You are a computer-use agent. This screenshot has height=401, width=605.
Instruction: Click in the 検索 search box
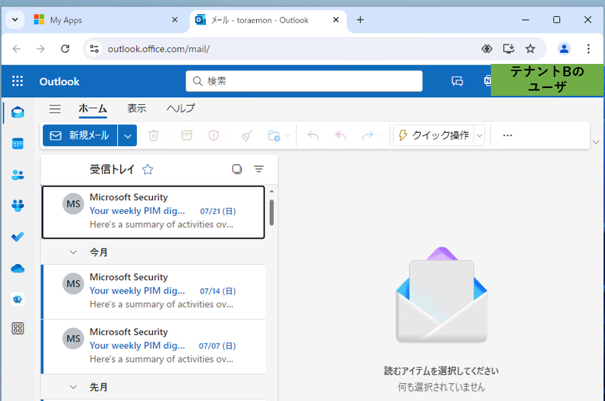(304, 81)
